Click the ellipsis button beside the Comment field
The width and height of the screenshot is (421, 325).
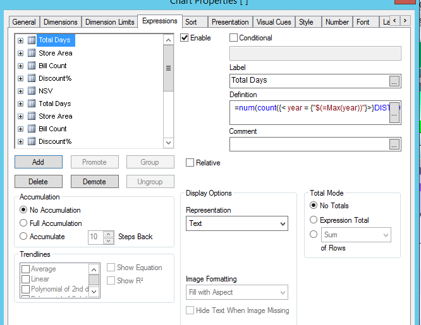pos(394,145)
